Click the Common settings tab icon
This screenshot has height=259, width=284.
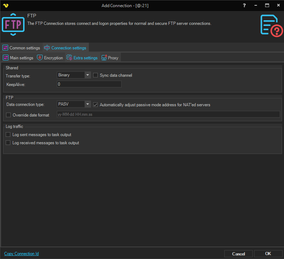5,48
